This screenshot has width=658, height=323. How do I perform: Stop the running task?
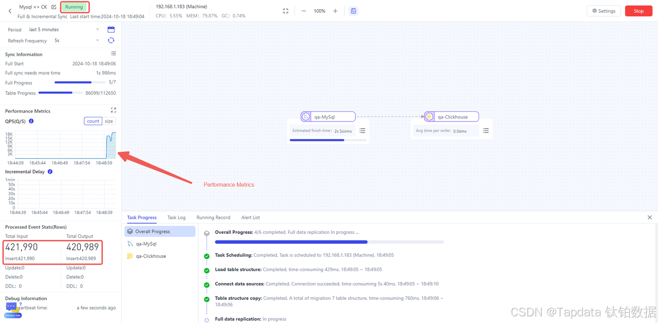click(x=638, y=11)
